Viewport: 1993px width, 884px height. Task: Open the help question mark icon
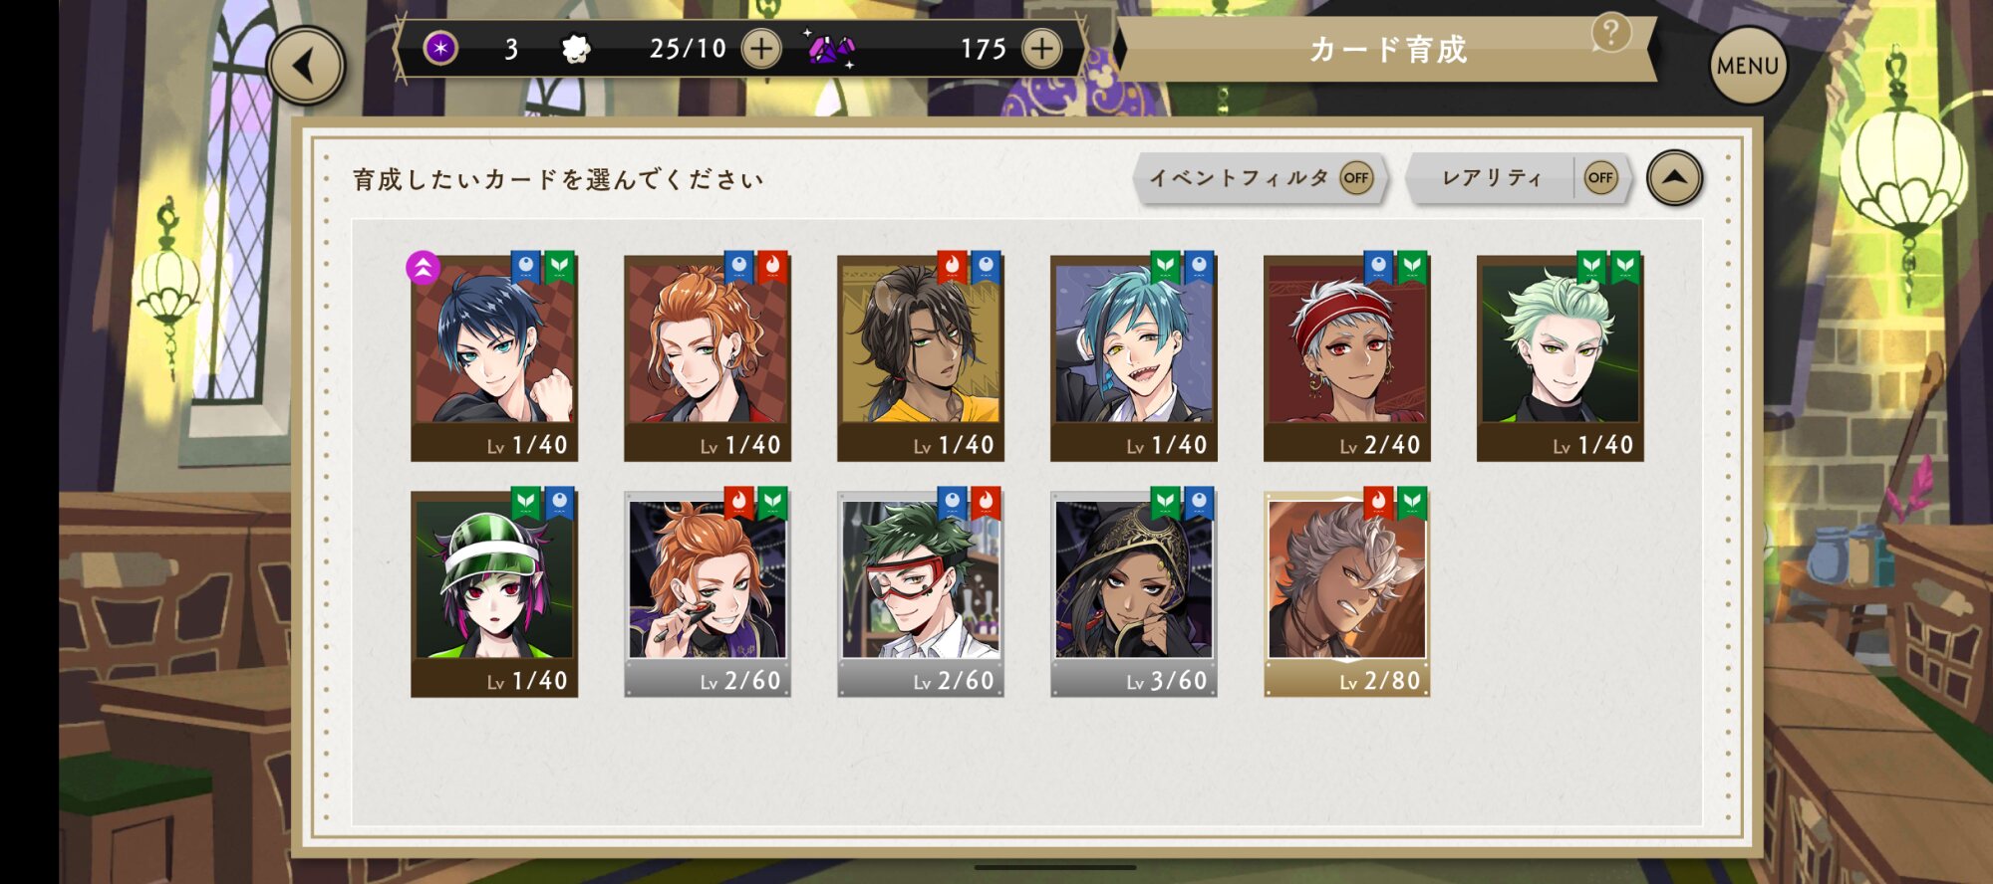click(1610, 33)
